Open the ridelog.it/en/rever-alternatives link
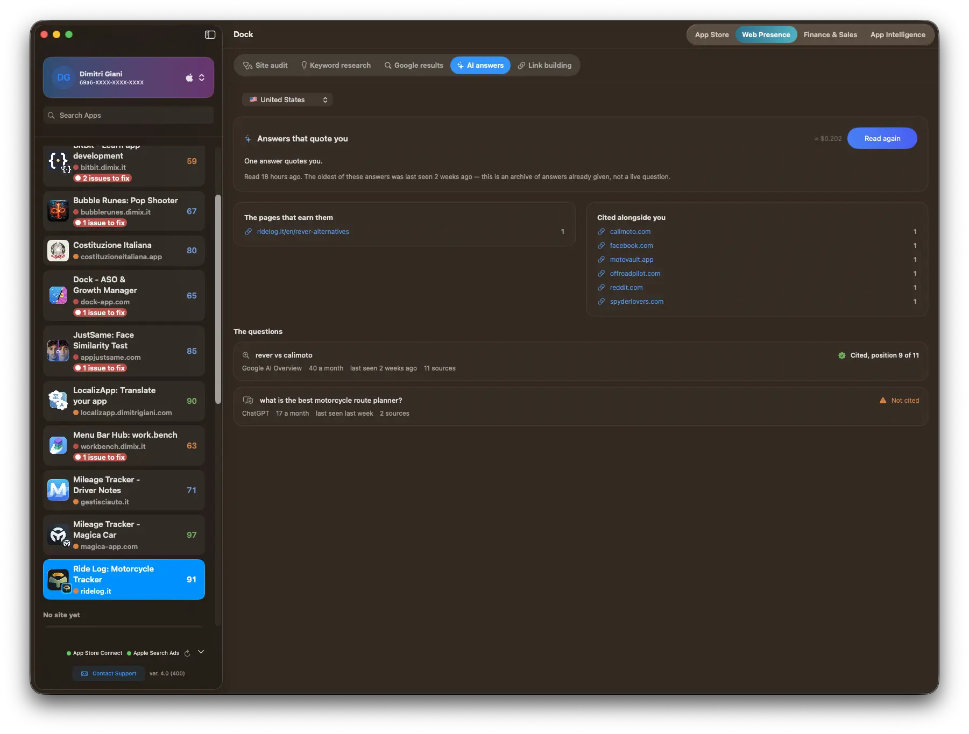Image resolution: width=969 pixels, height=734 pixels. [303, 232]
